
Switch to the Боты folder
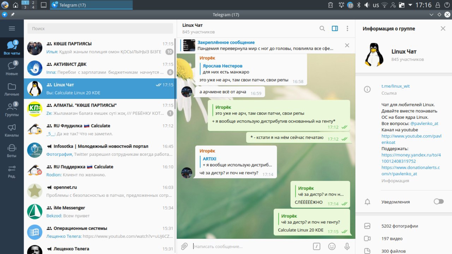[12, 150]
